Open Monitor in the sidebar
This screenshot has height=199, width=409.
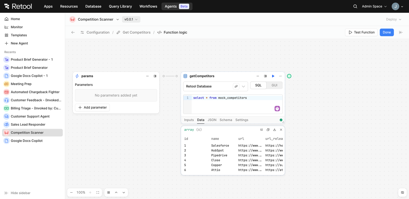pyautogui.click(x=32, y=27)
